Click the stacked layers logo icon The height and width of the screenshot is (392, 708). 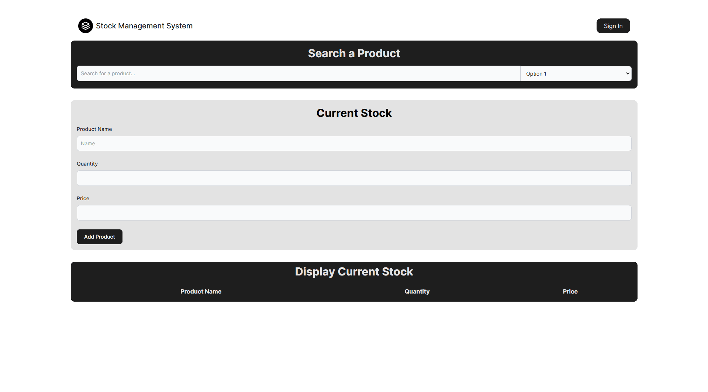tap(85, 26)
